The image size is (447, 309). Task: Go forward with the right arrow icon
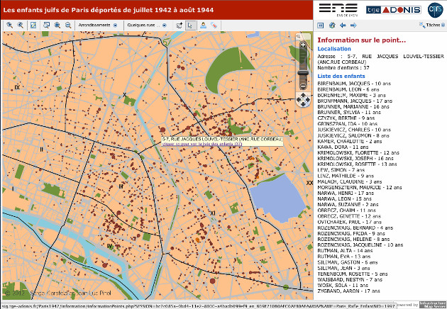coord(353,26)
